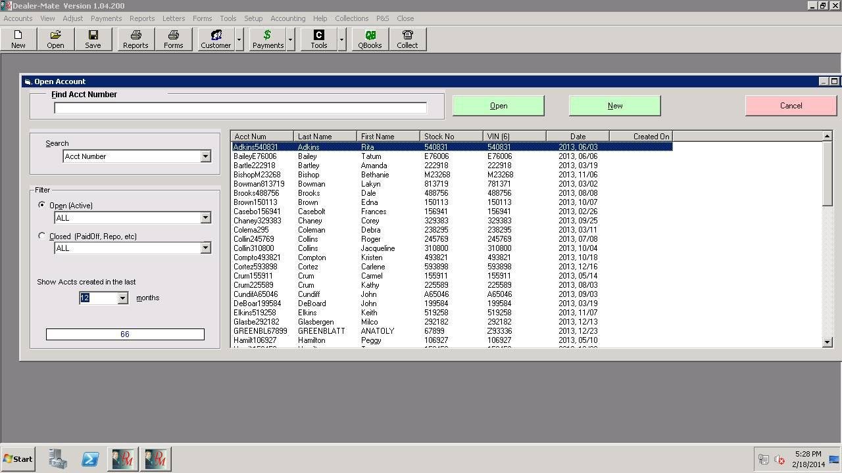
Task: Open the Collections menu
Action: (351, 18)
